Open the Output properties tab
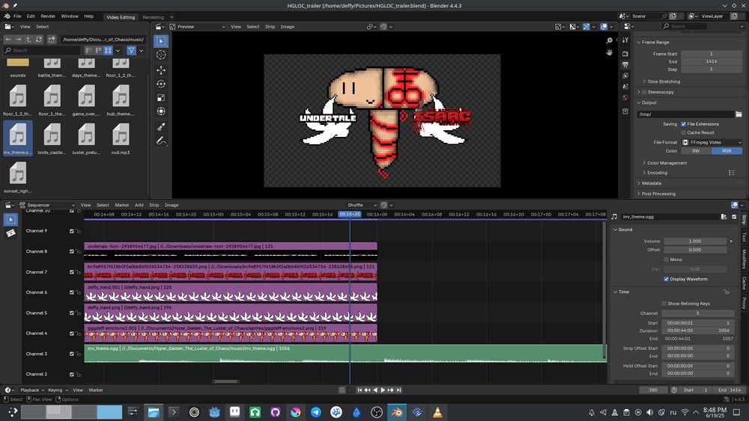This screenshot has width=749, height=421. coord(625,64)
